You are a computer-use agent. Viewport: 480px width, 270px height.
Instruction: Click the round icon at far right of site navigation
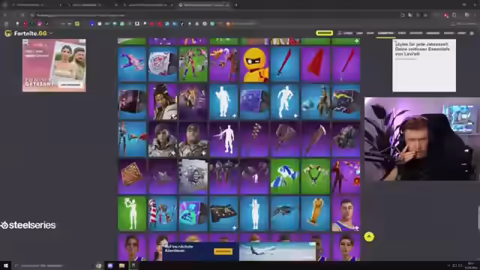click(472, 33)
